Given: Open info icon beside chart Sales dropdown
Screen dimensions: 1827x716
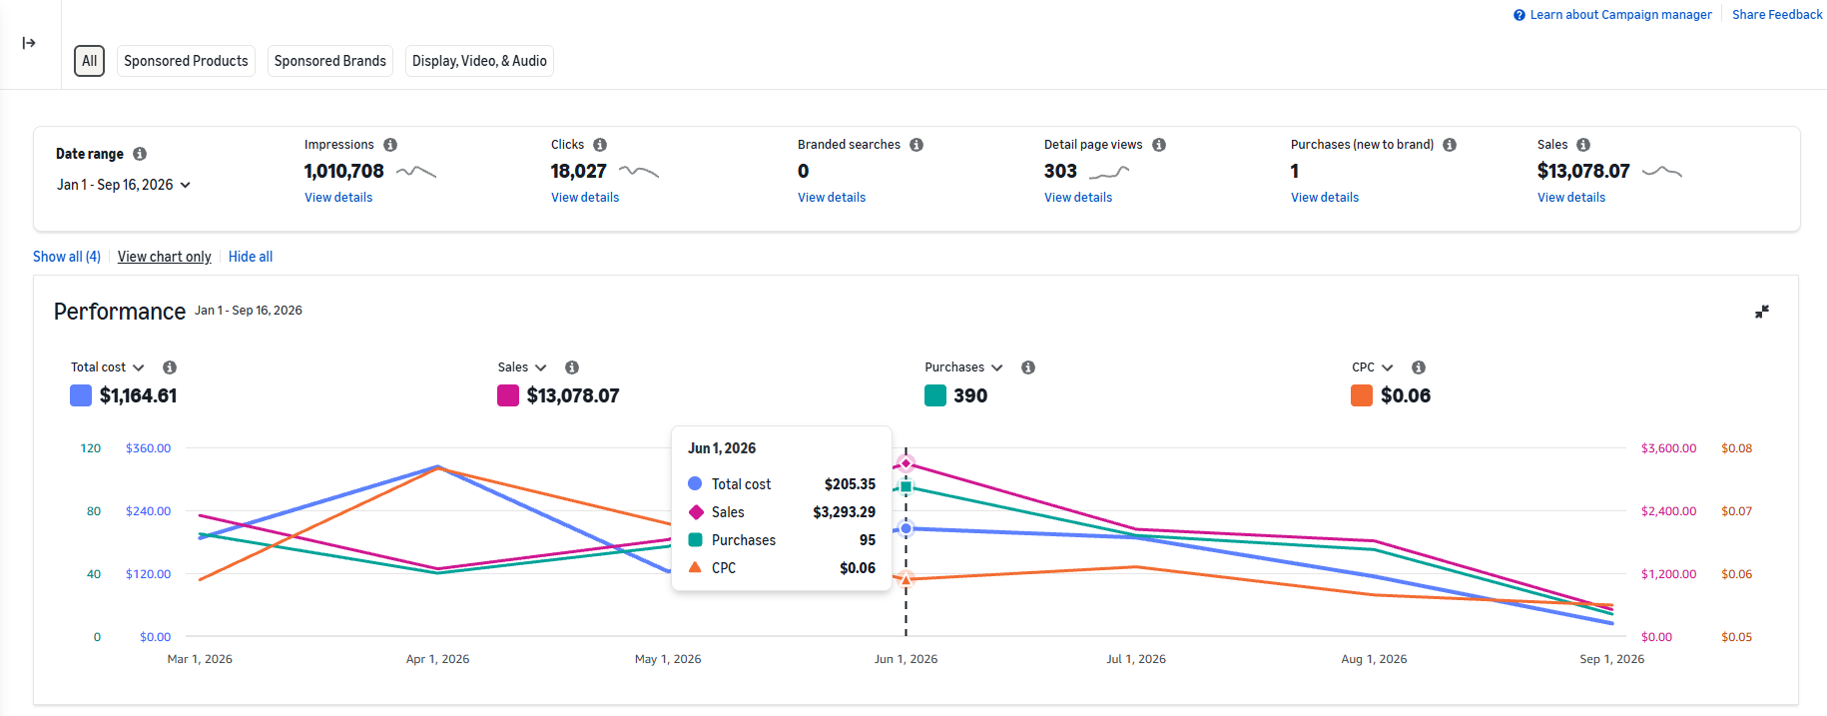Looking at the screenshot, I should pos(572,367).
